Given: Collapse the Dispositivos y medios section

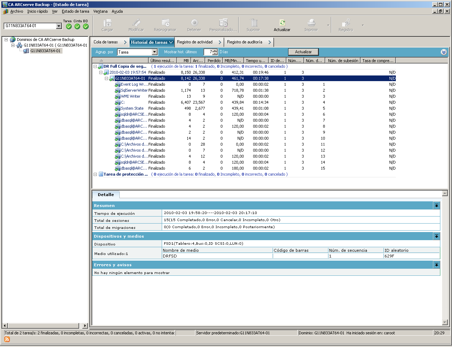Looking at the screenshot, I should 437,236.
